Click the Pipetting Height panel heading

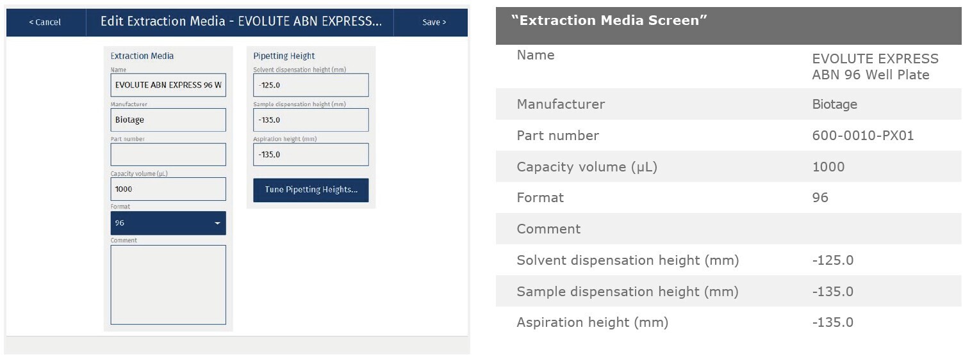click(x=284, y=56)
